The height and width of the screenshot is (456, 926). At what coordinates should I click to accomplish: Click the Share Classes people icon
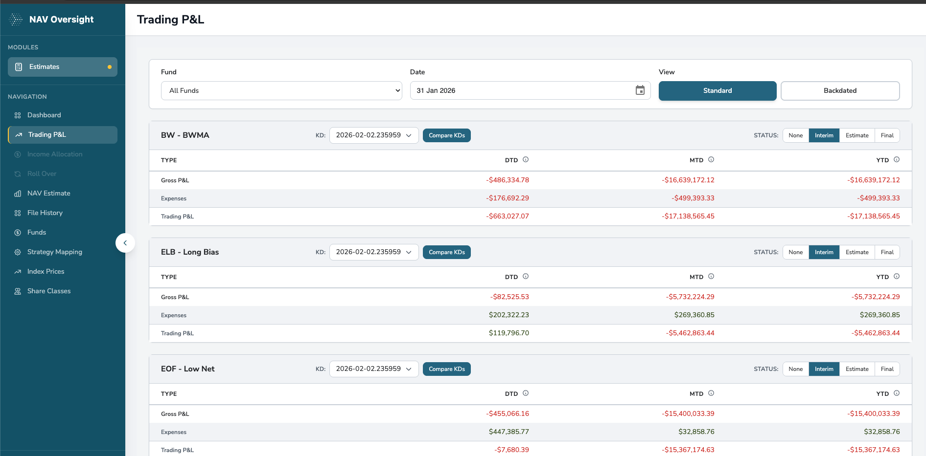point(18,291)
